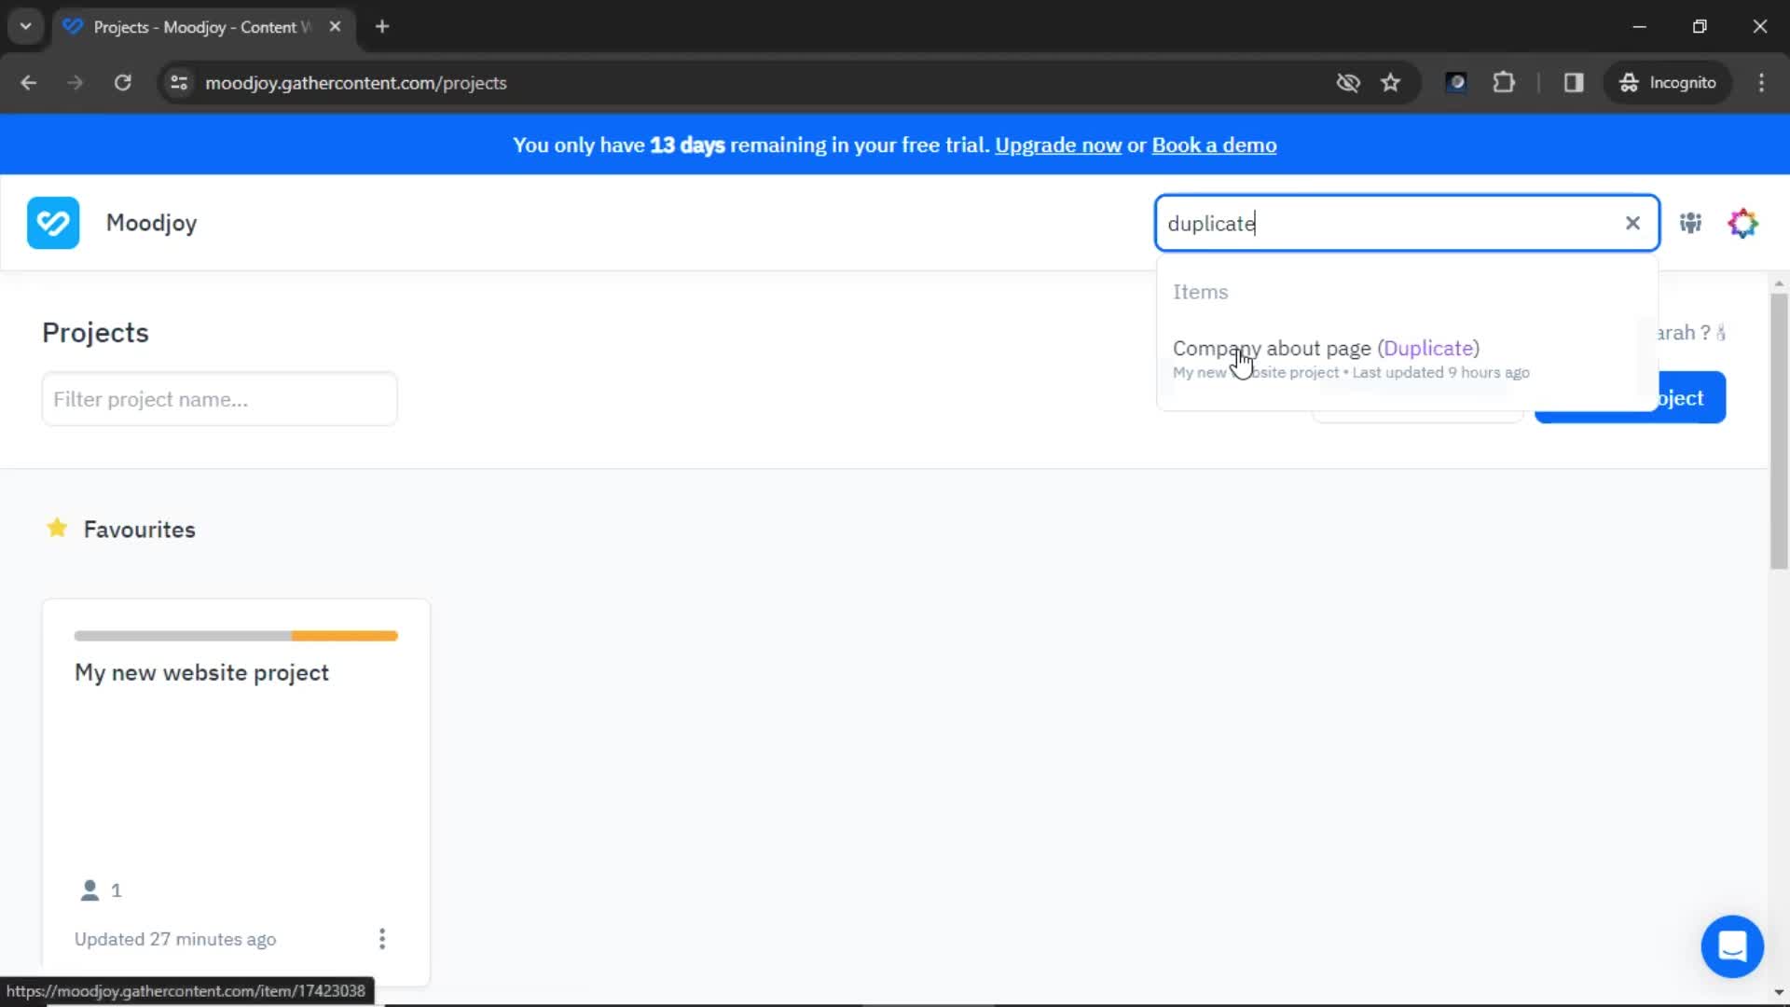Open the tab search dropdown arrow
This screenshot has height=1007, width=1790.
click(x=26, y=26)
